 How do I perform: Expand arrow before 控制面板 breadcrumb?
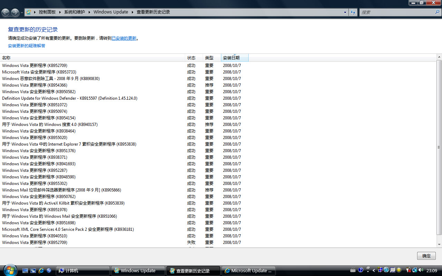coord(35,12)
